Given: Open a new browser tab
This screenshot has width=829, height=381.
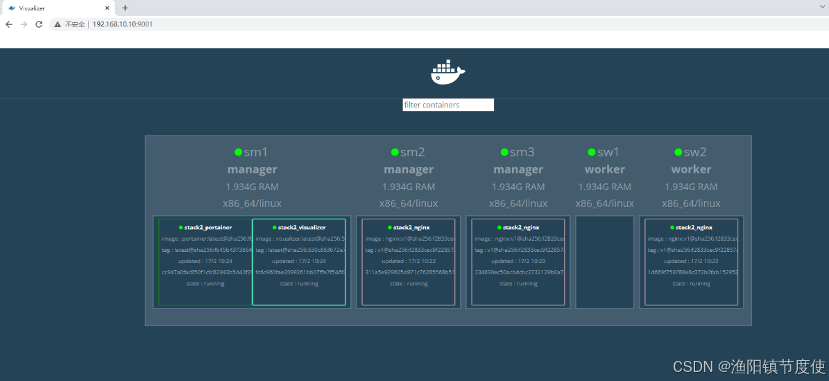Looking at the screenshot, I should point(125,8).
